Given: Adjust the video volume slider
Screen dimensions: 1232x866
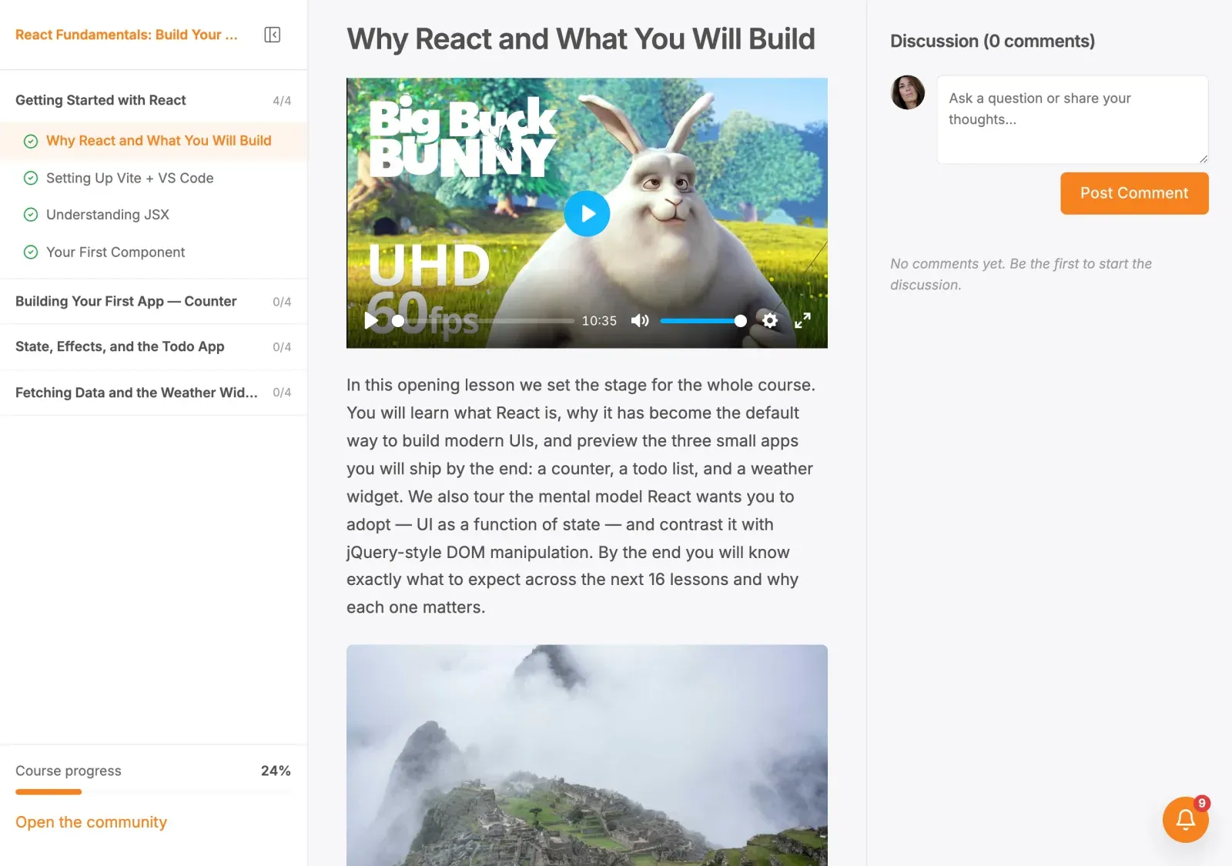Looking at the screenshot, I should pyautogui.click(x=703, y=321).
